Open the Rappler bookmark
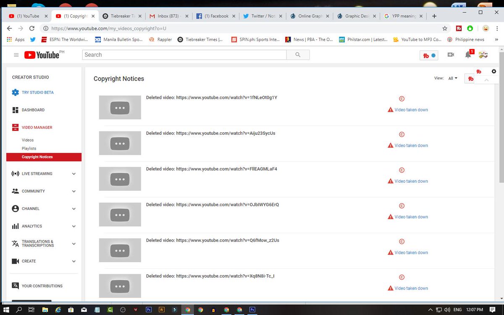This screenshot has height=315, width=504. pos(161,39)
